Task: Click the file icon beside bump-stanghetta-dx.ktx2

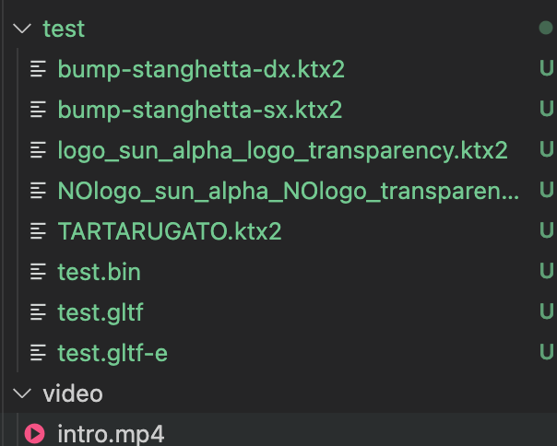Action: (x=39, y=69)
